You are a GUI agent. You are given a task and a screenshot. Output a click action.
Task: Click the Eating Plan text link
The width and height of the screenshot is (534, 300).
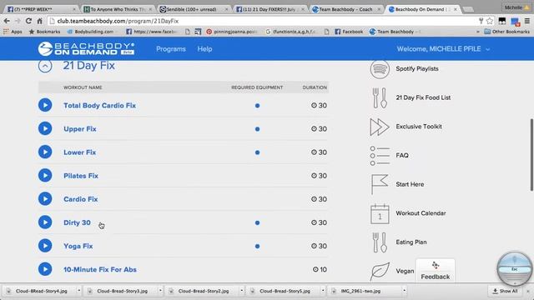point(411,242)
